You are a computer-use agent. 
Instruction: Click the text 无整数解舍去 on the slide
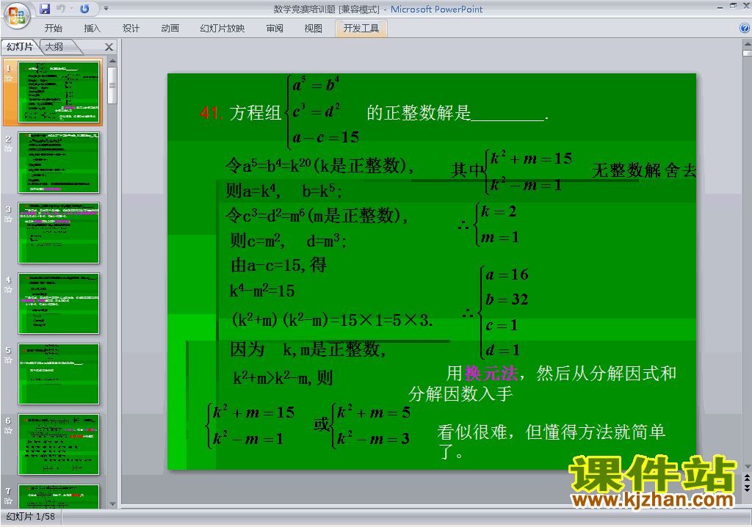coord(644,170)
